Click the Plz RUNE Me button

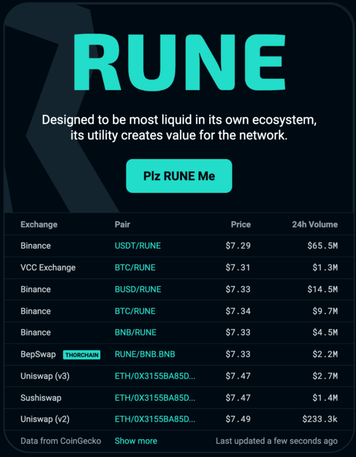pos(179,176)
